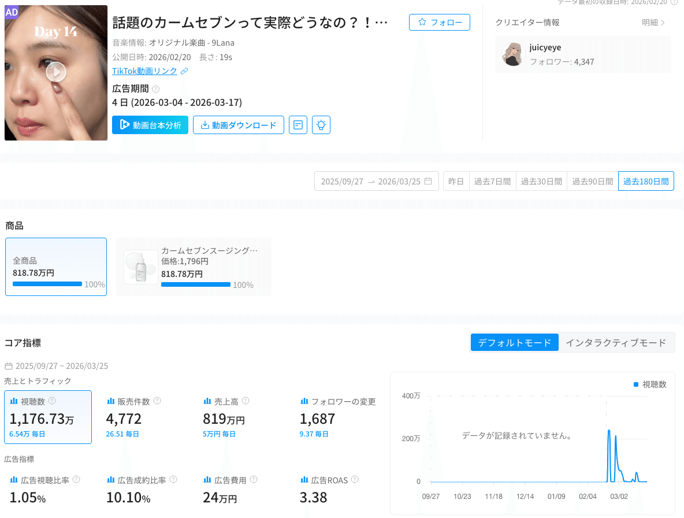
Task: Select the カームセブンスージング product card
Action: [x=194, y=267]
